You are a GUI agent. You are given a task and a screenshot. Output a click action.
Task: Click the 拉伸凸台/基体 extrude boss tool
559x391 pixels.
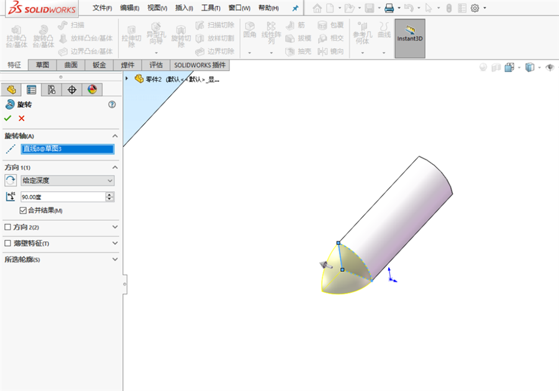[16, 37]
